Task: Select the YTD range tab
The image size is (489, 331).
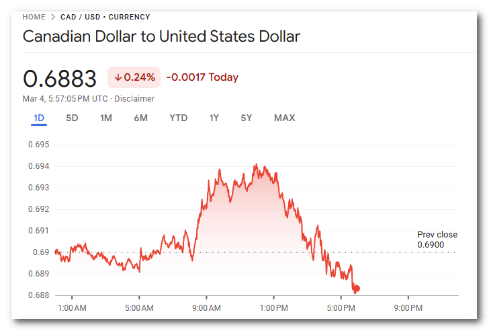Action: coord(178,118)
